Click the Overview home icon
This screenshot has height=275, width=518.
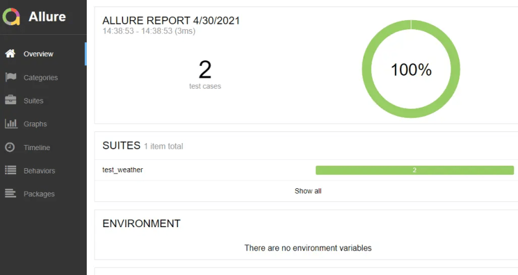(x=10, y=54)
